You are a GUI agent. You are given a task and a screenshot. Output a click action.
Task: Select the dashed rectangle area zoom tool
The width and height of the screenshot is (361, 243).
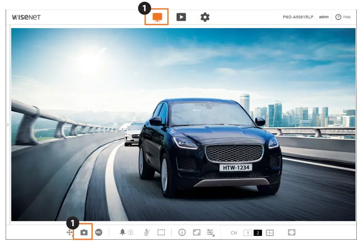(x=161, y=232)
